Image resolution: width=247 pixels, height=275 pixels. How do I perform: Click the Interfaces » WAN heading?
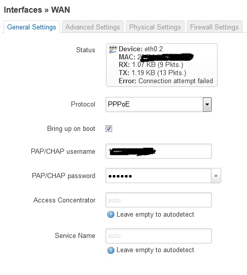coord(37,10)
